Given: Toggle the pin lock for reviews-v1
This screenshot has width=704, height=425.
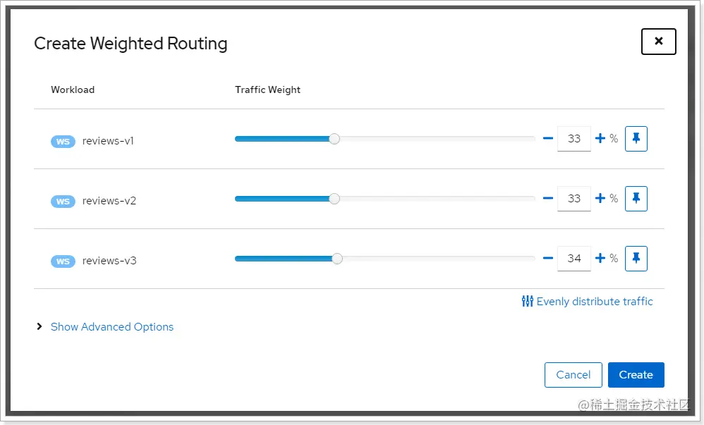Looking at the screenshot, I should (x=636, y=139).
